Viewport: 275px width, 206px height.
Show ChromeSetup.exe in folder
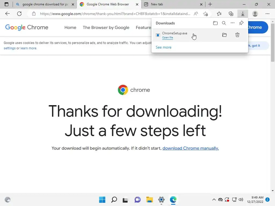click(x=225, y=35)
